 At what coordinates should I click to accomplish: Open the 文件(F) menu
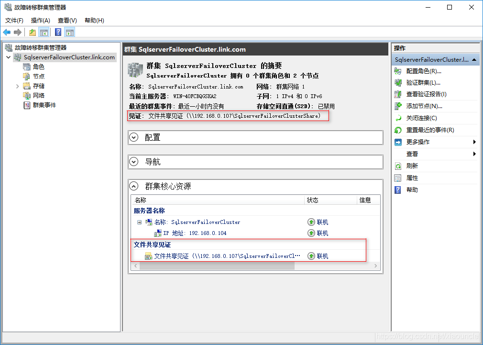14,21
